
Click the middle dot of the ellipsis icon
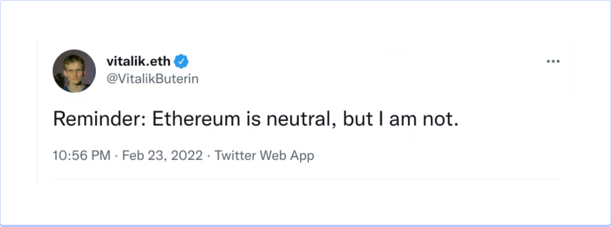pyautogui.click(x=552, y=61)
